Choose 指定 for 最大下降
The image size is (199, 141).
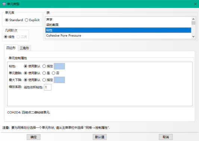click(47, 80)
